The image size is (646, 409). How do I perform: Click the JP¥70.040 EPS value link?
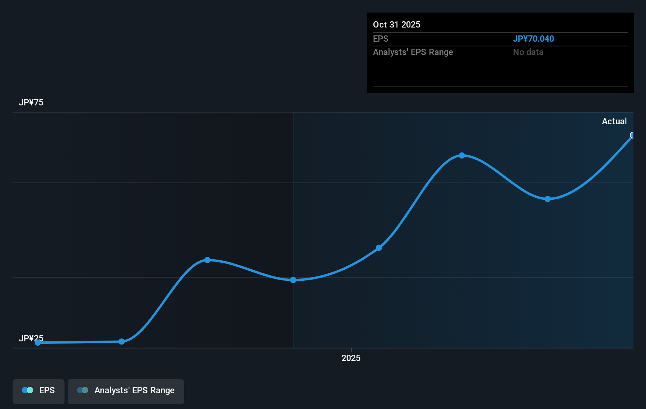pos(534,39)
